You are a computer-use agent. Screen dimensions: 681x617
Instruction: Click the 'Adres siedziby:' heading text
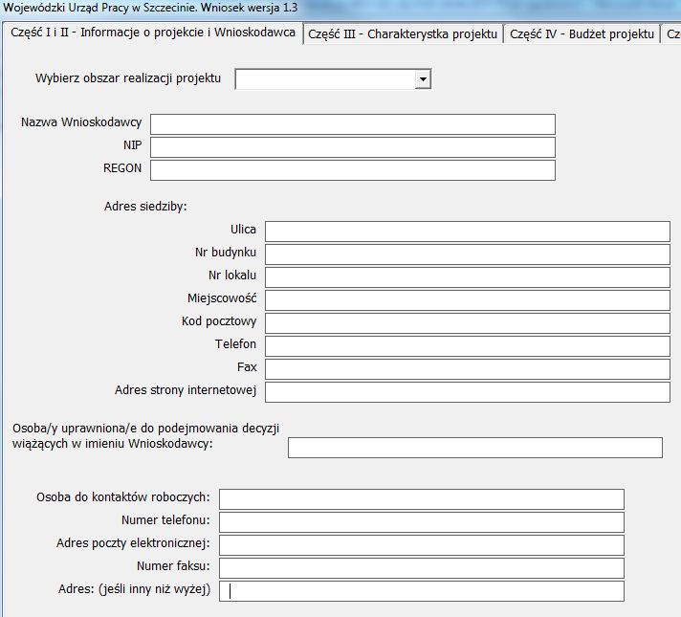(145, 207)
